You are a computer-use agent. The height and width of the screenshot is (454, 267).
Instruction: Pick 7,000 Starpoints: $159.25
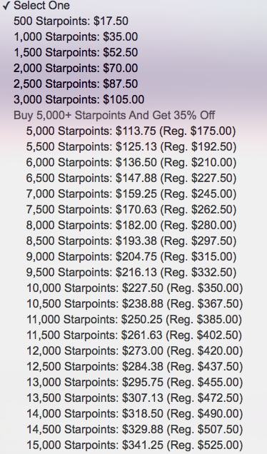coord(133,193)
